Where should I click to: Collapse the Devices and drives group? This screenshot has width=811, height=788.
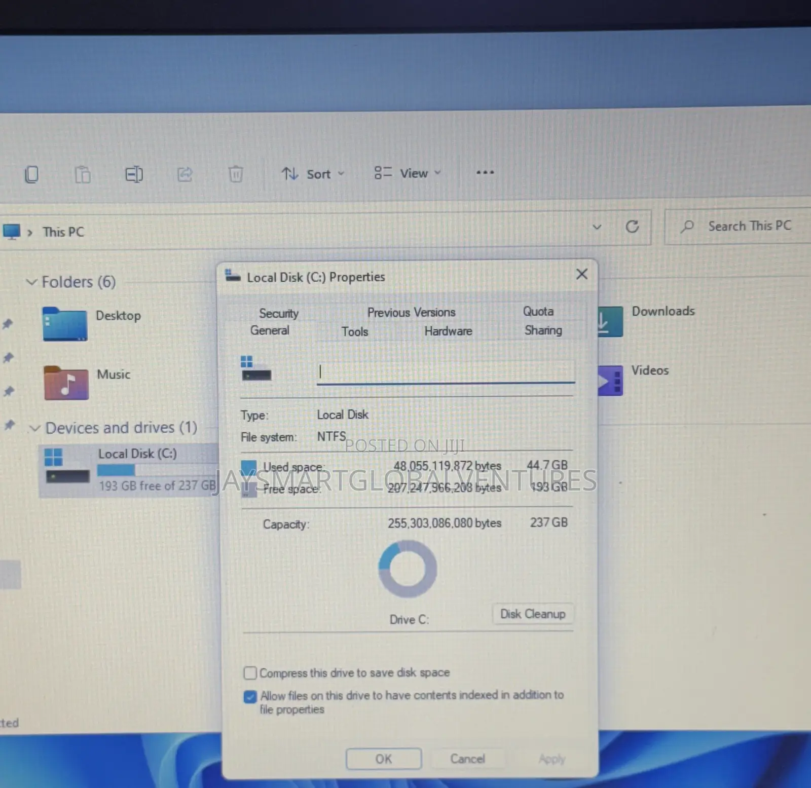click(34, 428)
